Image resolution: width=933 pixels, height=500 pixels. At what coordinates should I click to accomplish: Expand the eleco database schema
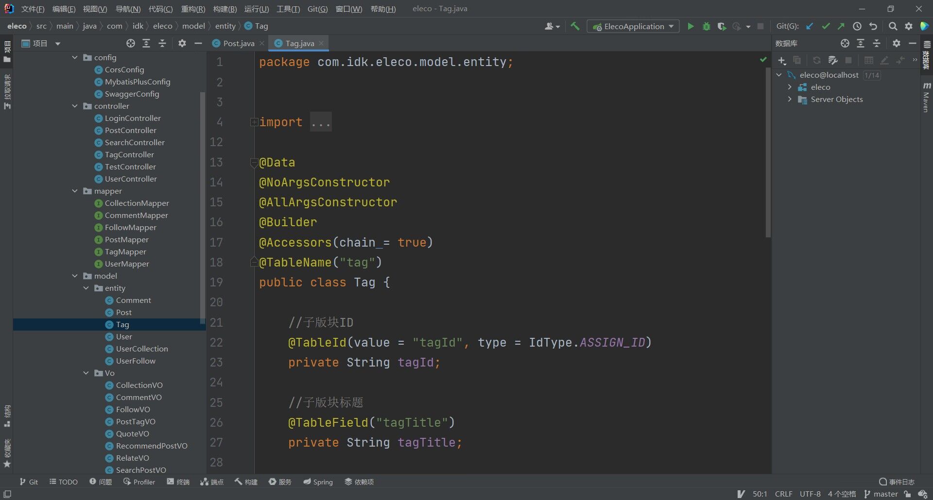[x=790, y=87]
